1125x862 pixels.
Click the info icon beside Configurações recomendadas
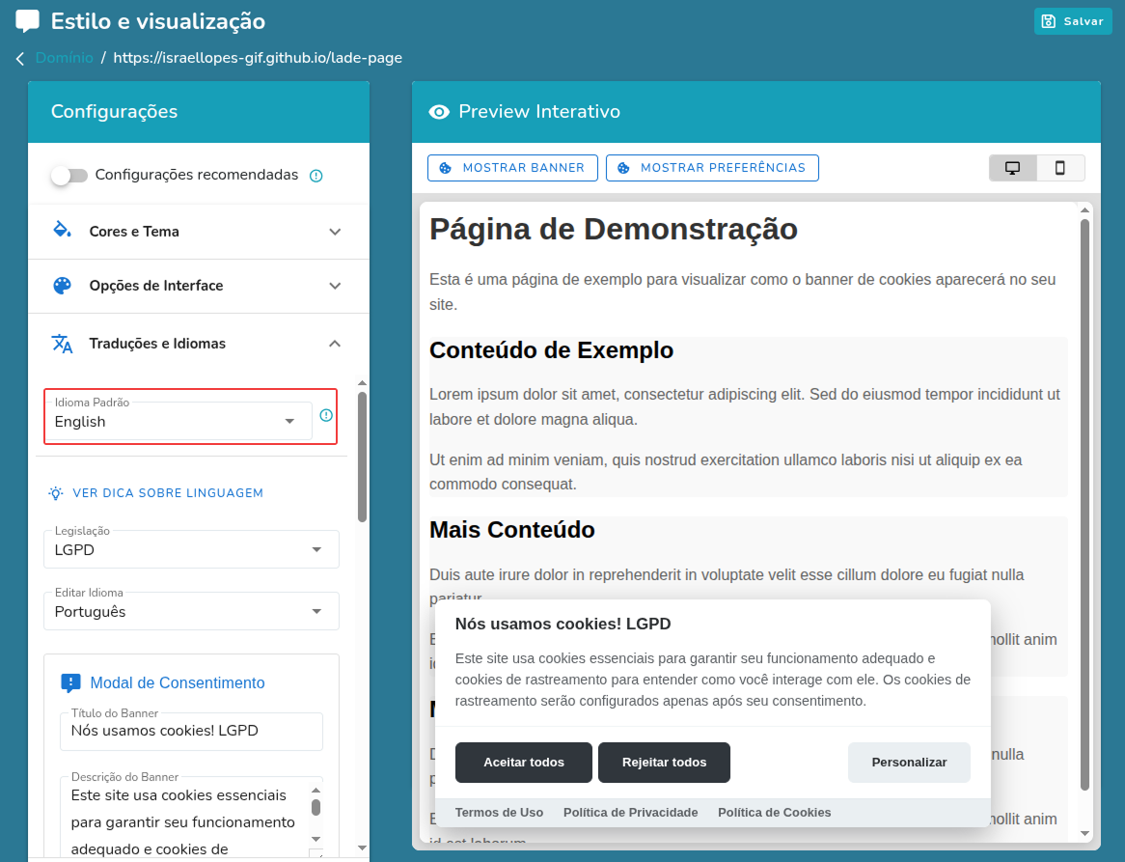point(316,176)
